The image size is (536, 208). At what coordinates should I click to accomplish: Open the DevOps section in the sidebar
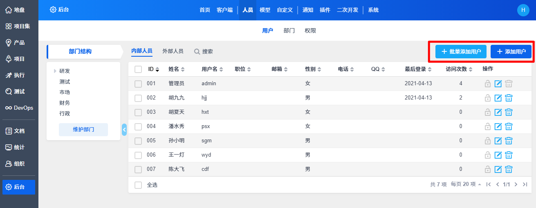[x=19, y=108]
